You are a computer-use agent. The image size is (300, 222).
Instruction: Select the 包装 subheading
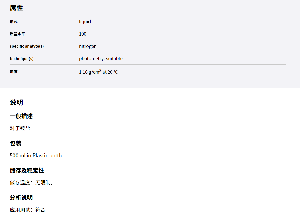pos(16,143)
